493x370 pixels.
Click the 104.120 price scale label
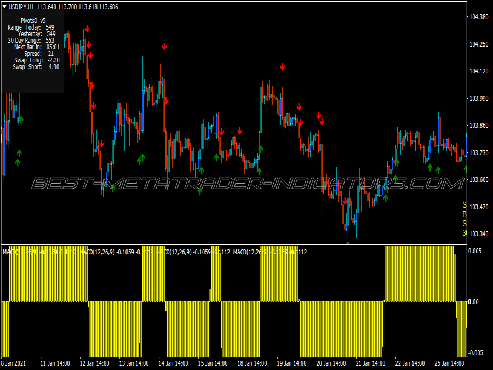coord(479,71)
